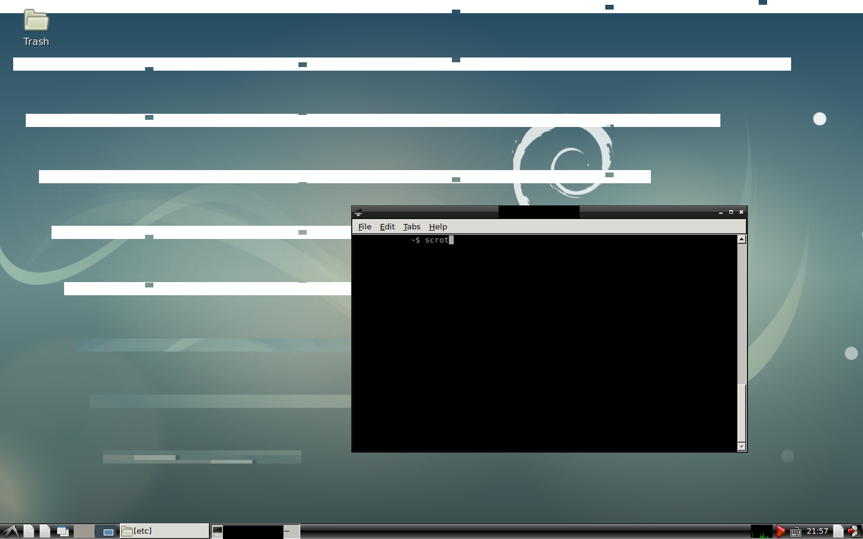863x539 pixels.
Task: Click the blank document icon next to the clock
Action: coord(838,531)
